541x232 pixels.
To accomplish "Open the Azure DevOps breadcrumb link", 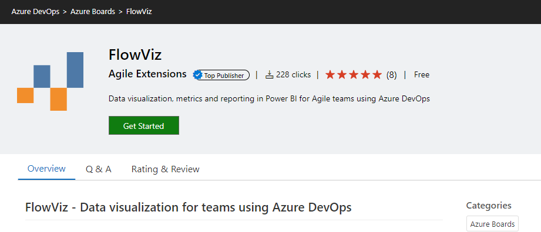I will click(x=35, y=12).
